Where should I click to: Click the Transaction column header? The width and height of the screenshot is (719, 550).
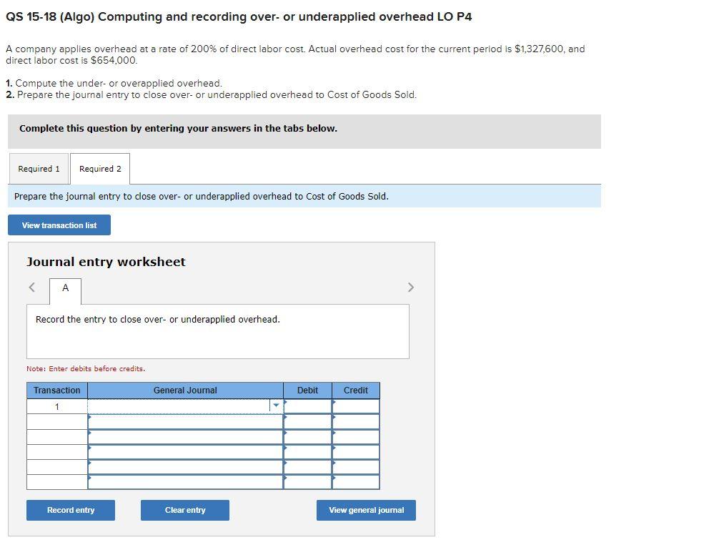point(56,390)
